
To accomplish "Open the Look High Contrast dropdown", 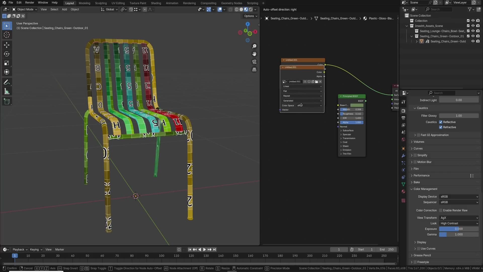I will tap(459, 223).
